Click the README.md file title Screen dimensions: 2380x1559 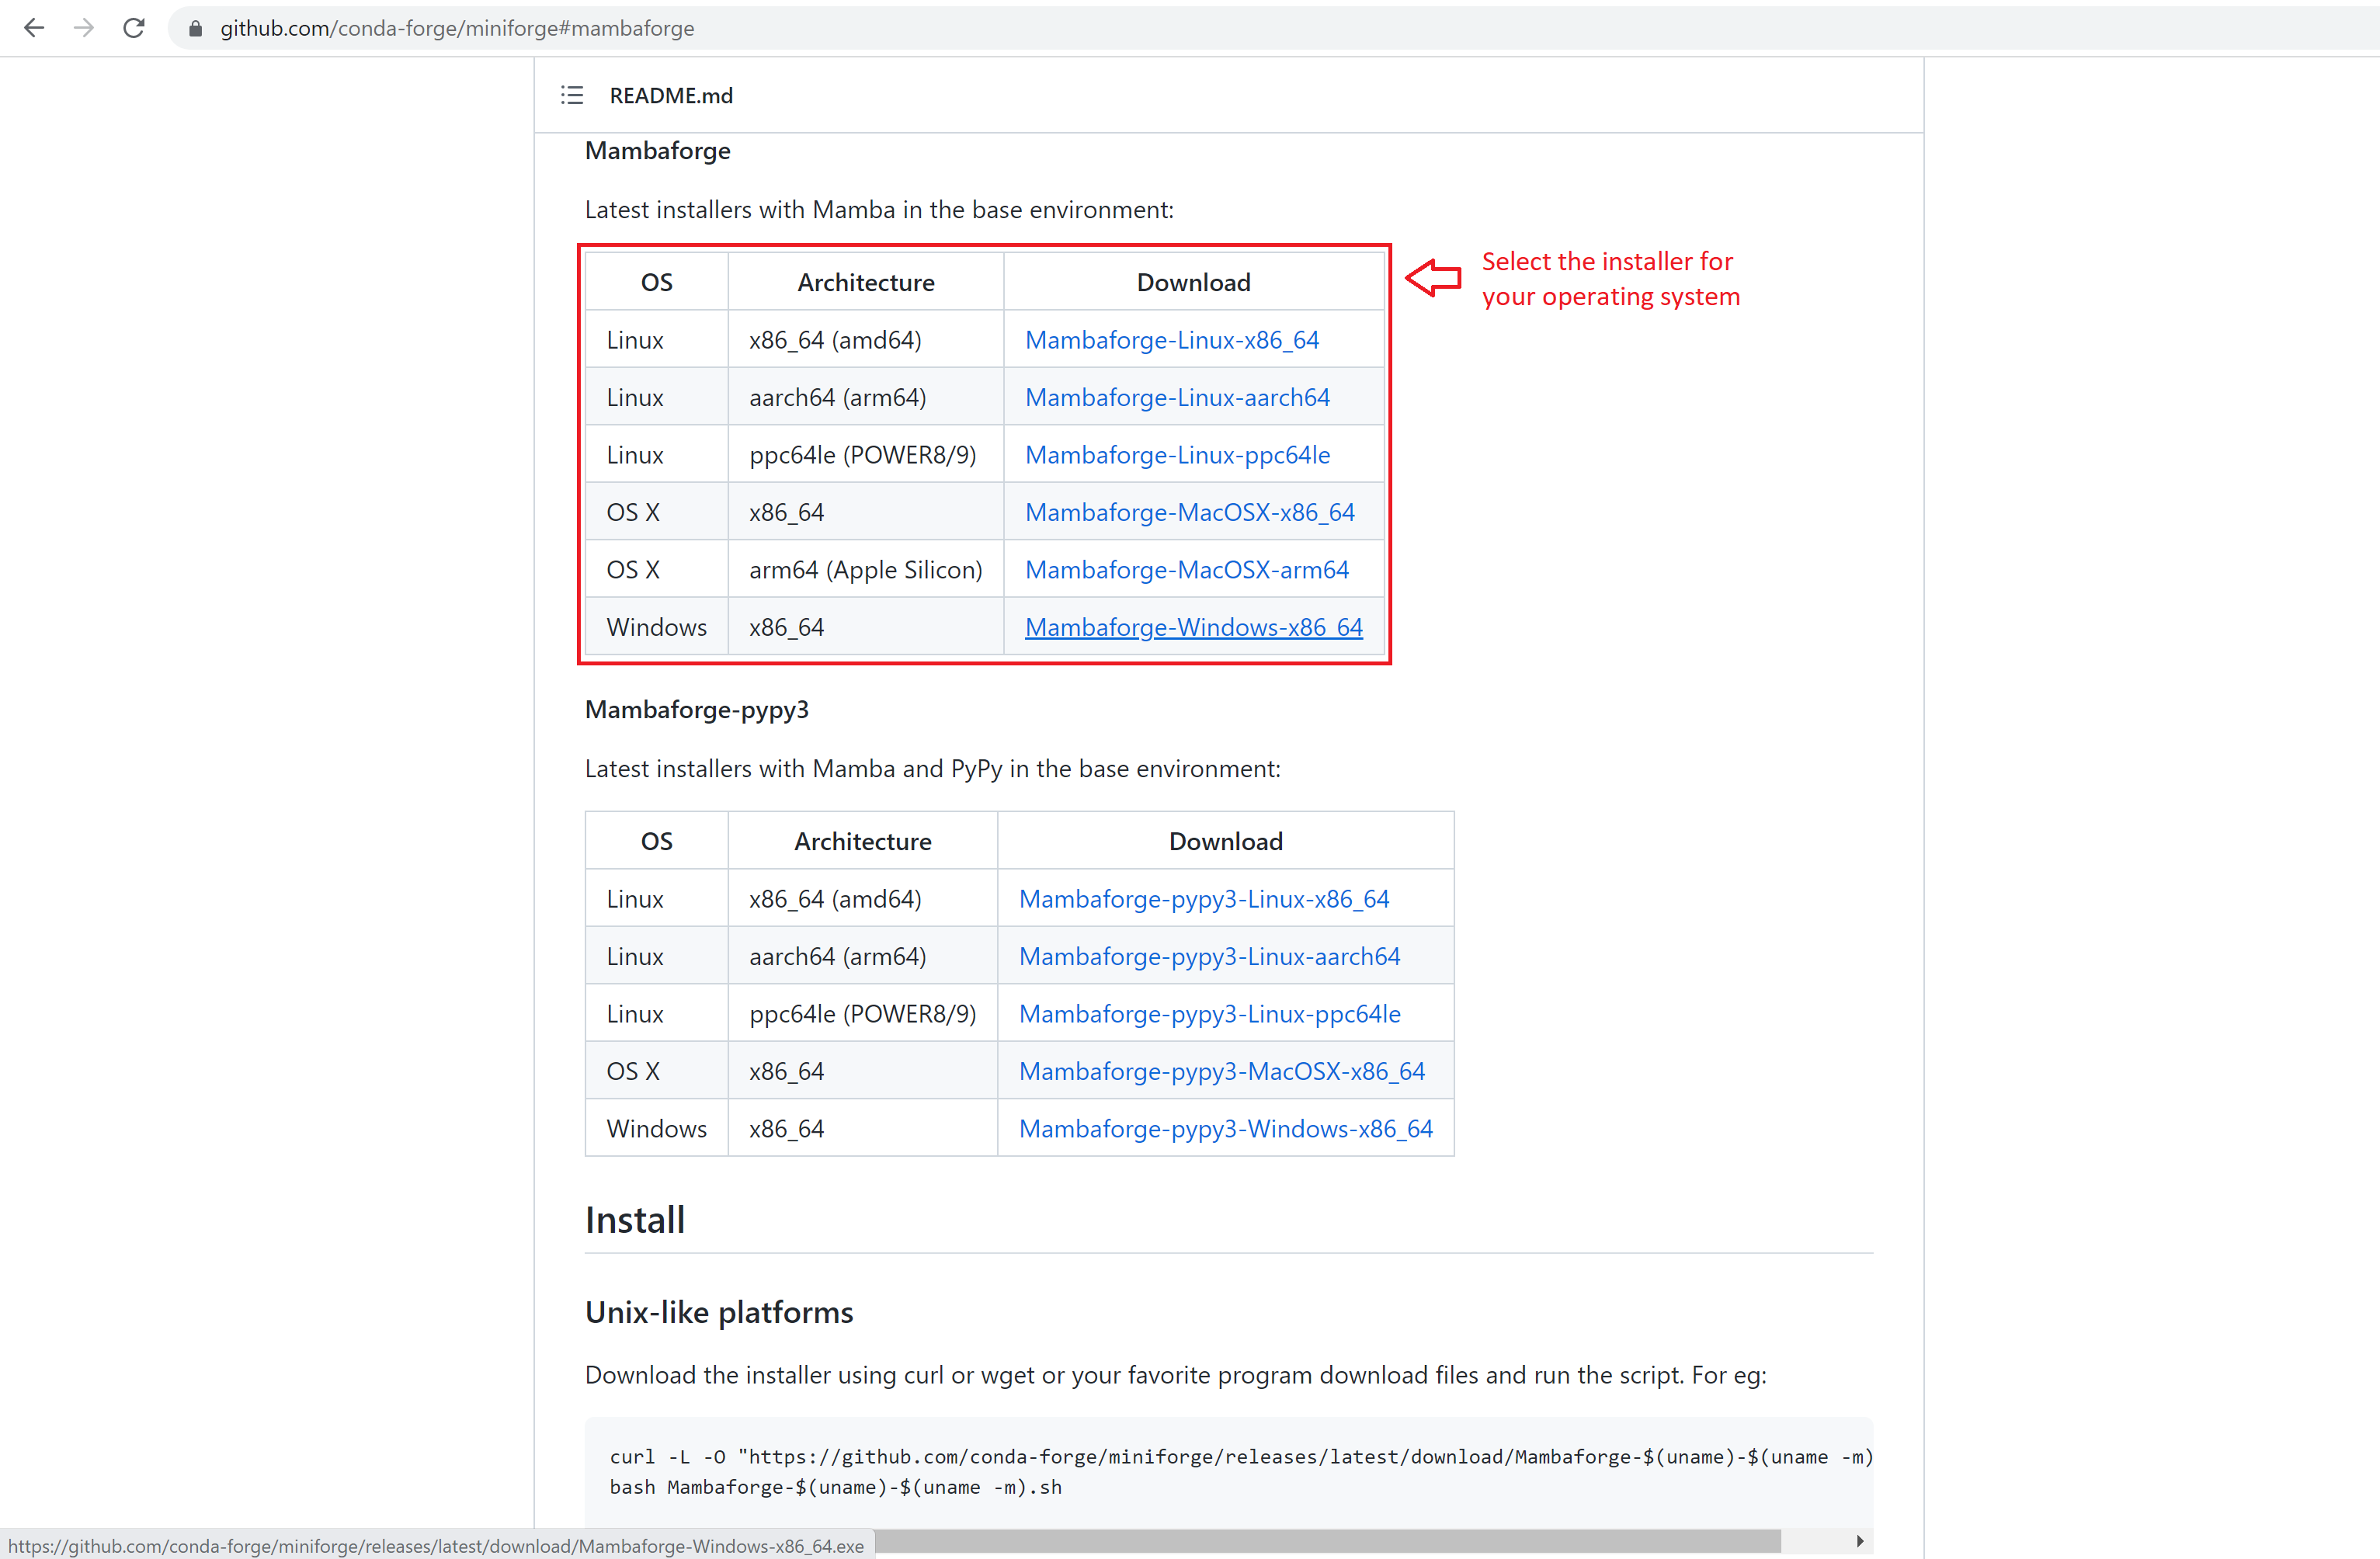click(671, 95)
